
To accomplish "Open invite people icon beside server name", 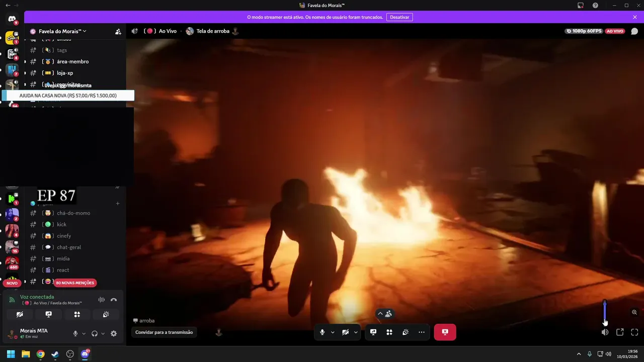I will point(118,31).
